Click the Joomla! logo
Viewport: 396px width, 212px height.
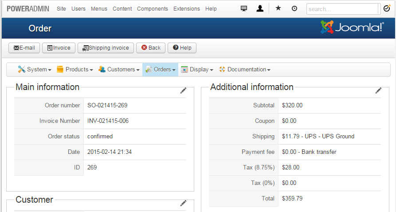click(x=352, y=27)
